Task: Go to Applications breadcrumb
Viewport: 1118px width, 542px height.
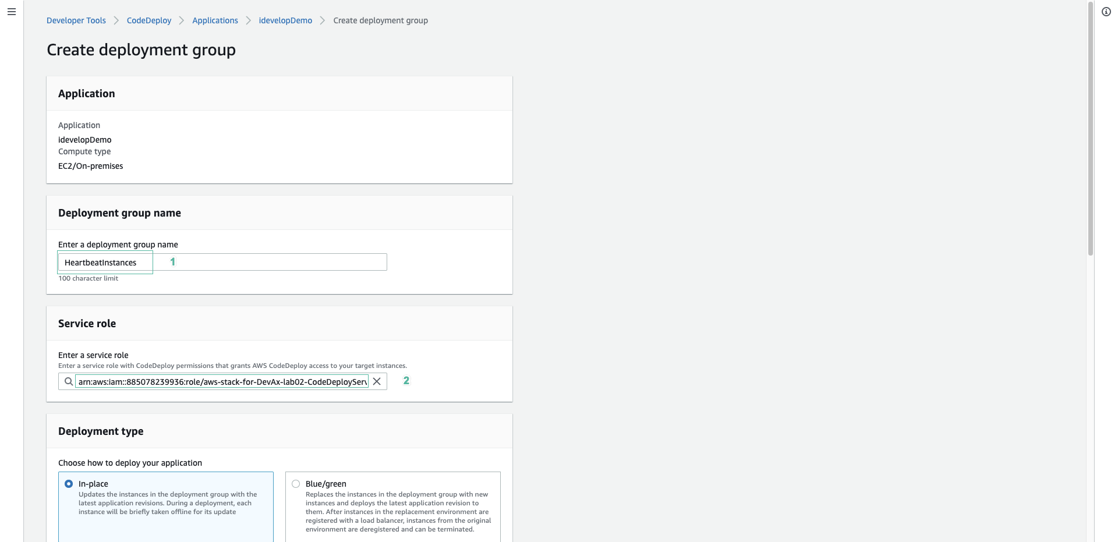Action: (x=215, y=20)
